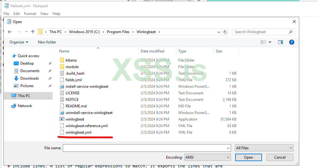Screen dimensions: 318x168
Task: Select Desktop in navigation pane
Action: click(x=27, y=63)
